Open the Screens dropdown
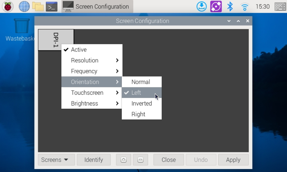Viewport: 287px width, 172px height. tap(56, 160)
